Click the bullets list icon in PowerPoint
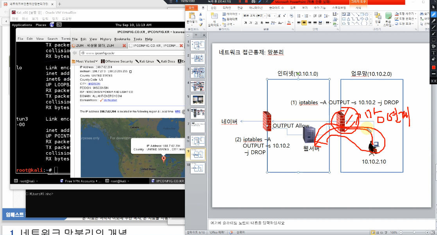 (x=299, y=16)
